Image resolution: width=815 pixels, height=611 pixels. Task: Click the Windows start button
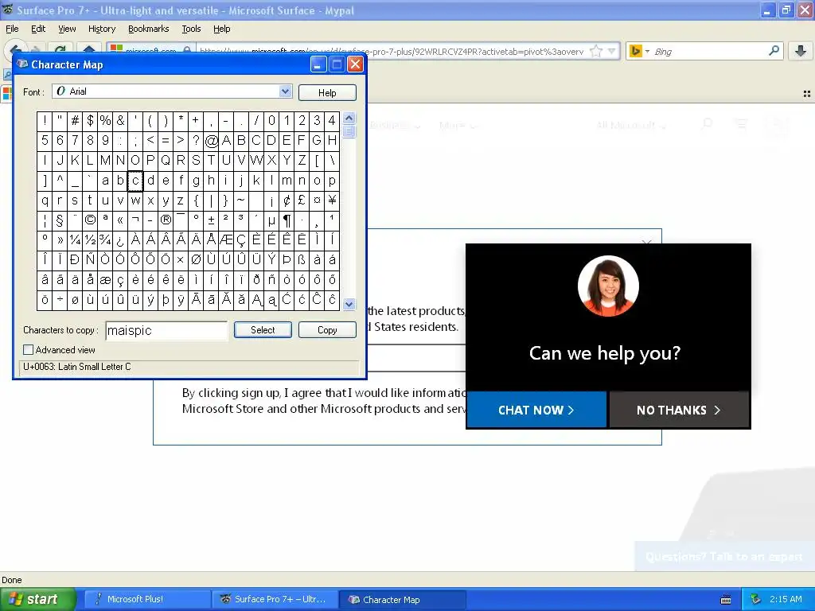(x=37, y=600)
